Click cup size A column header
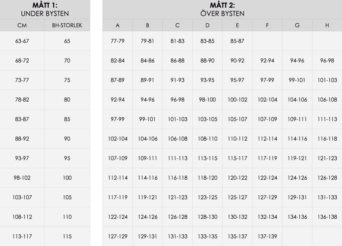 point(118,25)
